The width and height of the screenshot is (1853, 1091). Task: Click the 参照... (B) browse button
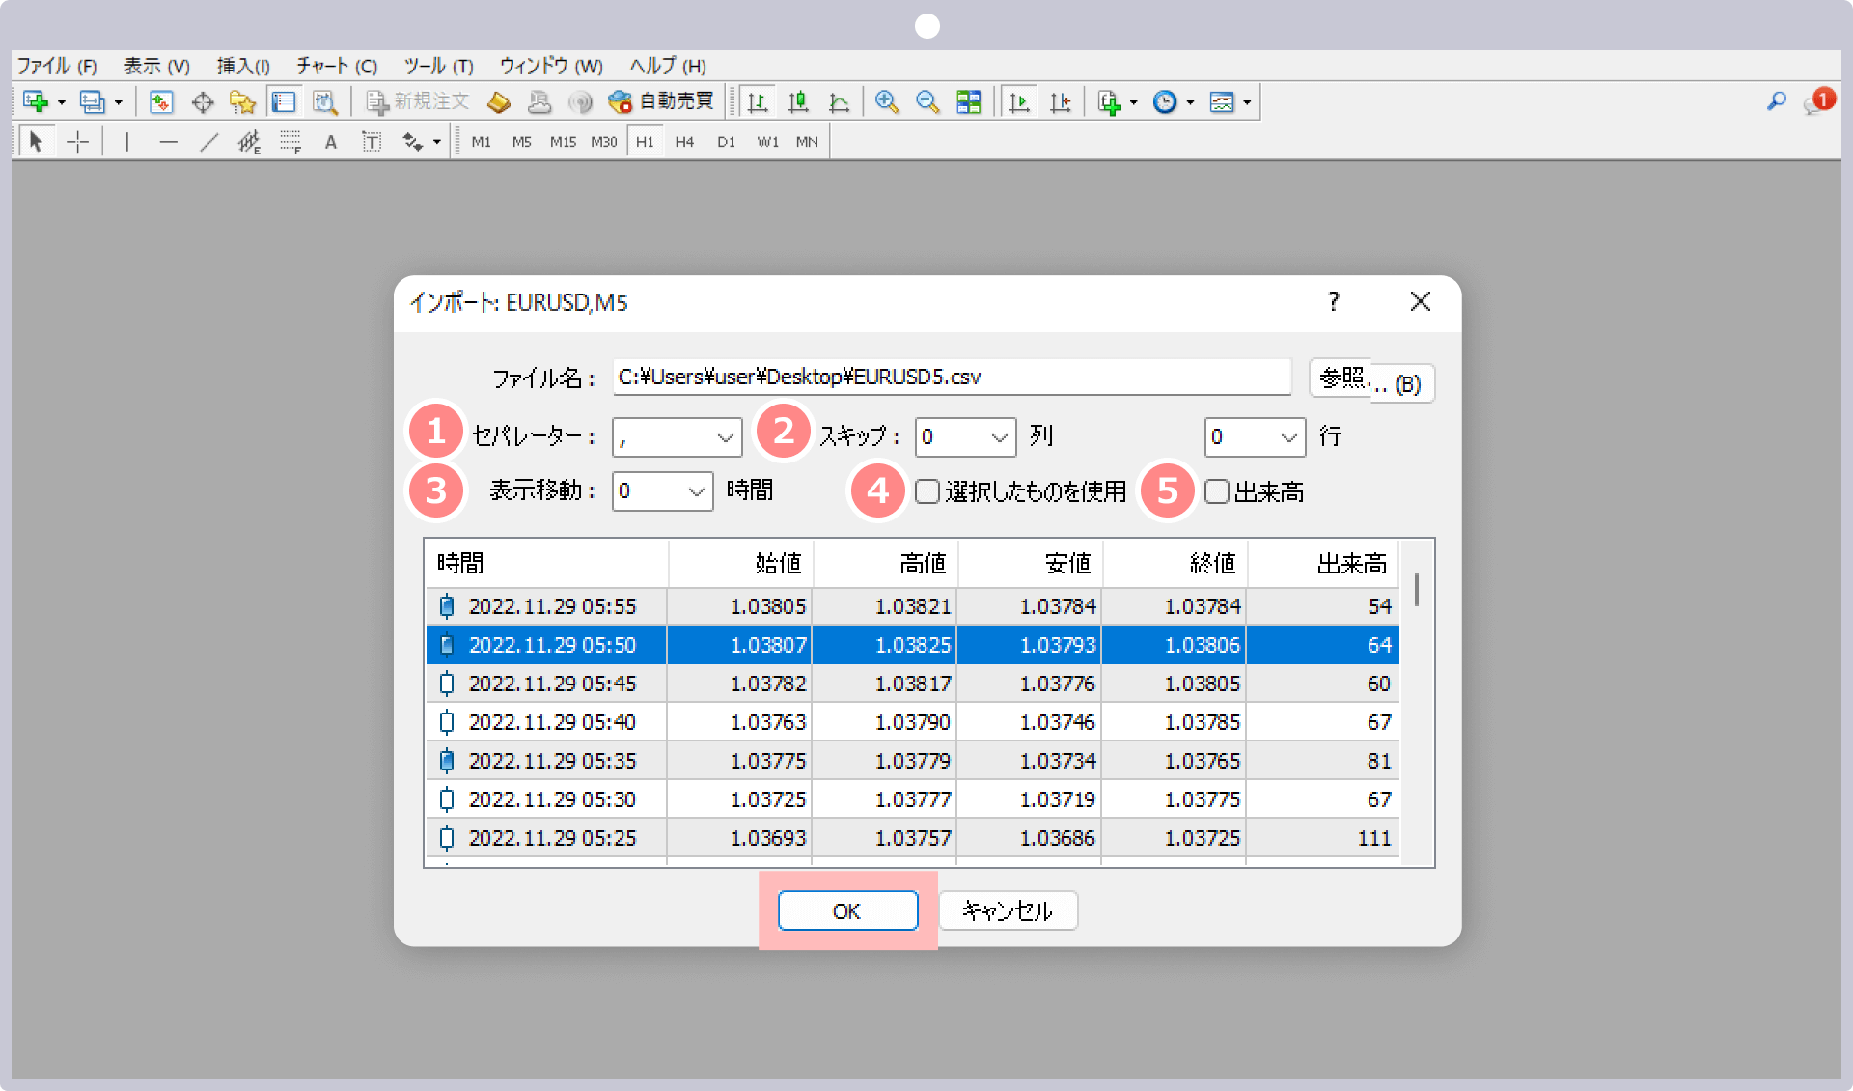(x=1371, y=380)
